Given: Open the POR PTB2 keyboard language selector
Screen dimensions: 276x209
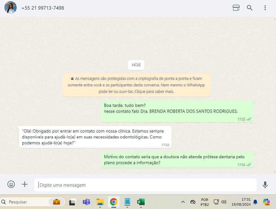Looking at the screenshot, I should click(x=205, y=202).
